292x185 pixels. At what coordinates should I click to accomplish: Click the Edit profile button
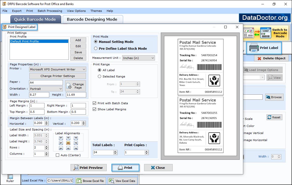click(x=78, y=46)
